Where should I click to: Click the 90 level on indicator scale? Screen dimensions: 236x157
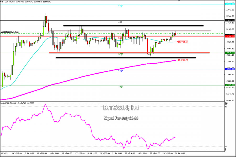[226, 107]
